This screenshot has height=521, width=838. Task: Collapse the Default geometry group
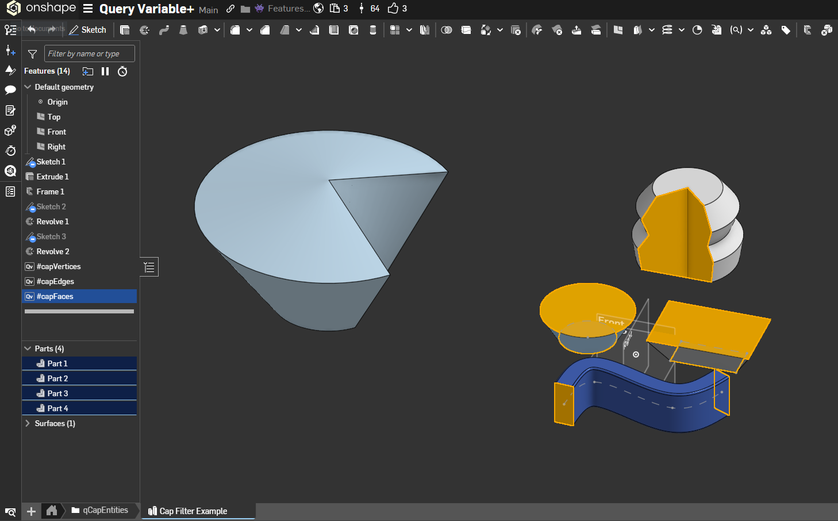coord(28,87)
